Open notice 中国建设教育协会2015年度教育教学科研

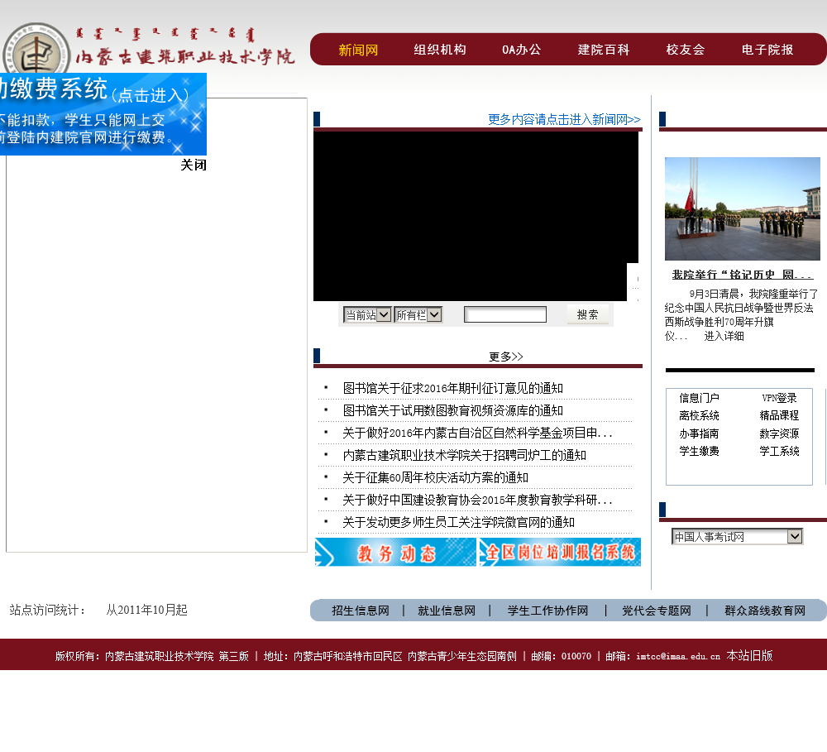(477, 500)
